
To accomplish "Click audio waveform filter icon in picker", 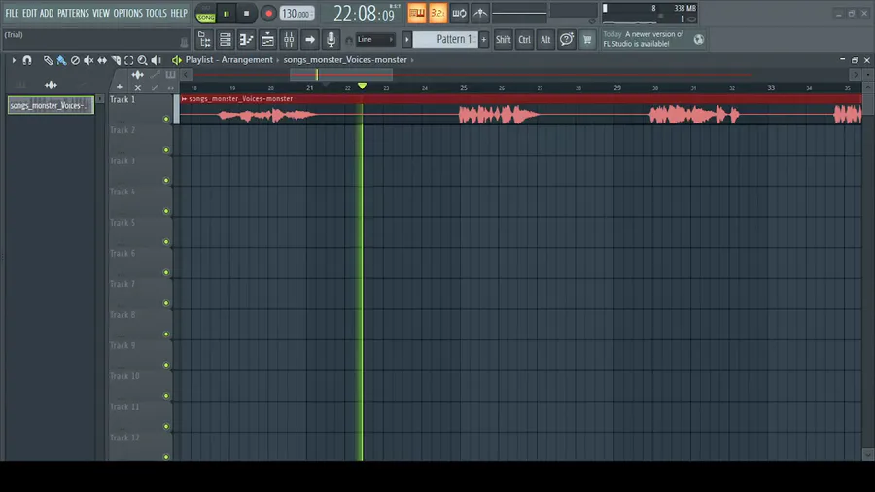I will click(x=51, y=85).
